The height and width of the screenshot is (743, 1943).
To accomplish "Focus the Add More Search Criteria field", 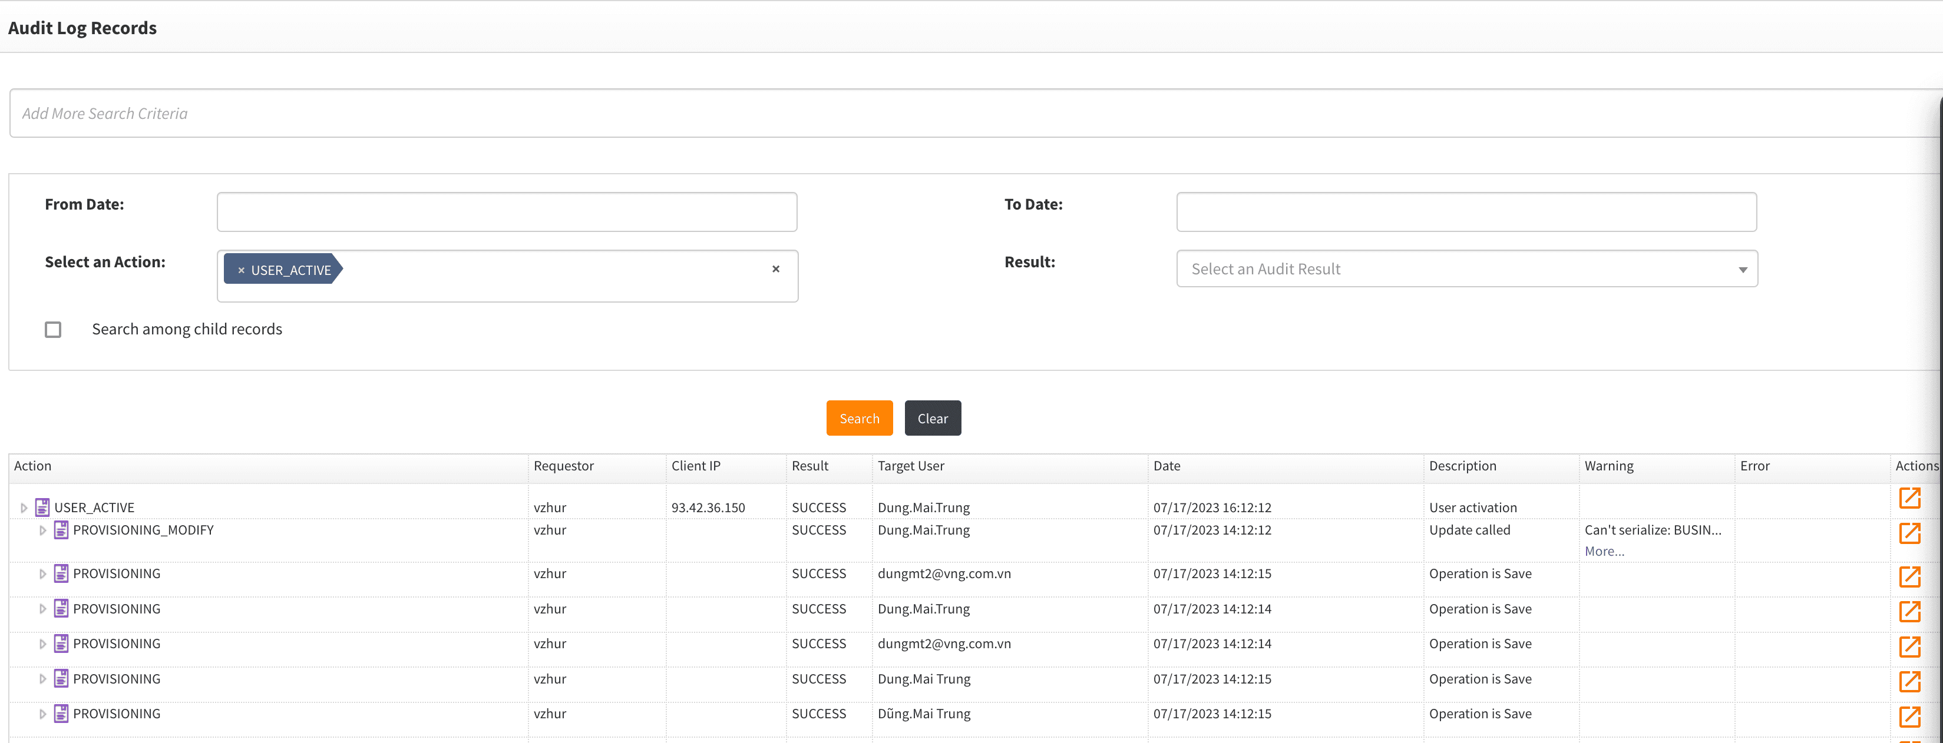I will 973,114.
